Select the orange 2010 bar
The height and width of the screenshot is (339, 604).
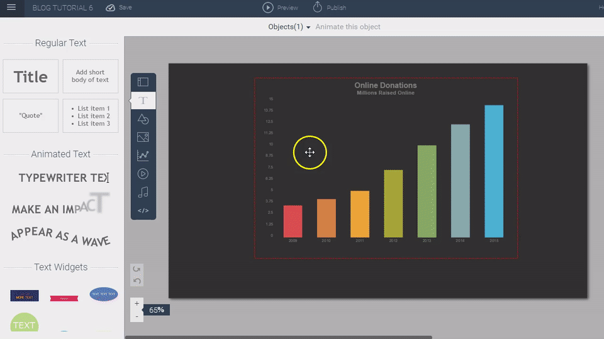click(327, 218)
